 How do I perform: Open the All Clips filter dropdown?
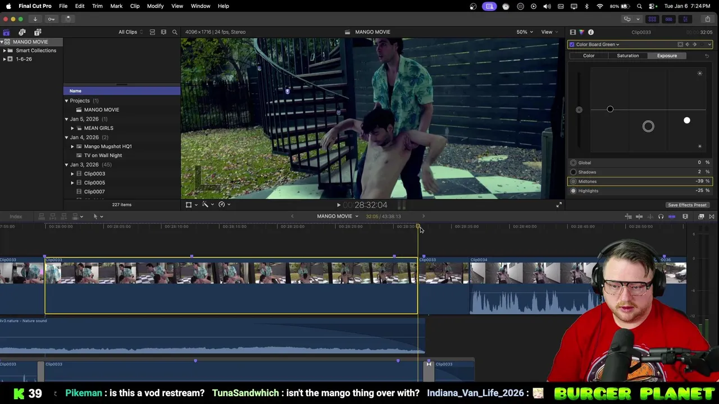[x=130, y=32]
